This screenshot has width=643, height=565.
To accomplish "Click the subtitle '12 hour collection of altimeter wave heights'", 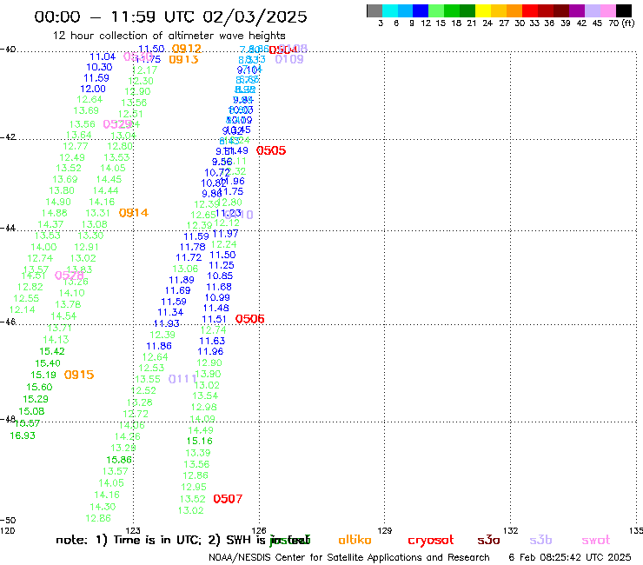I will (x=169, y=36).
